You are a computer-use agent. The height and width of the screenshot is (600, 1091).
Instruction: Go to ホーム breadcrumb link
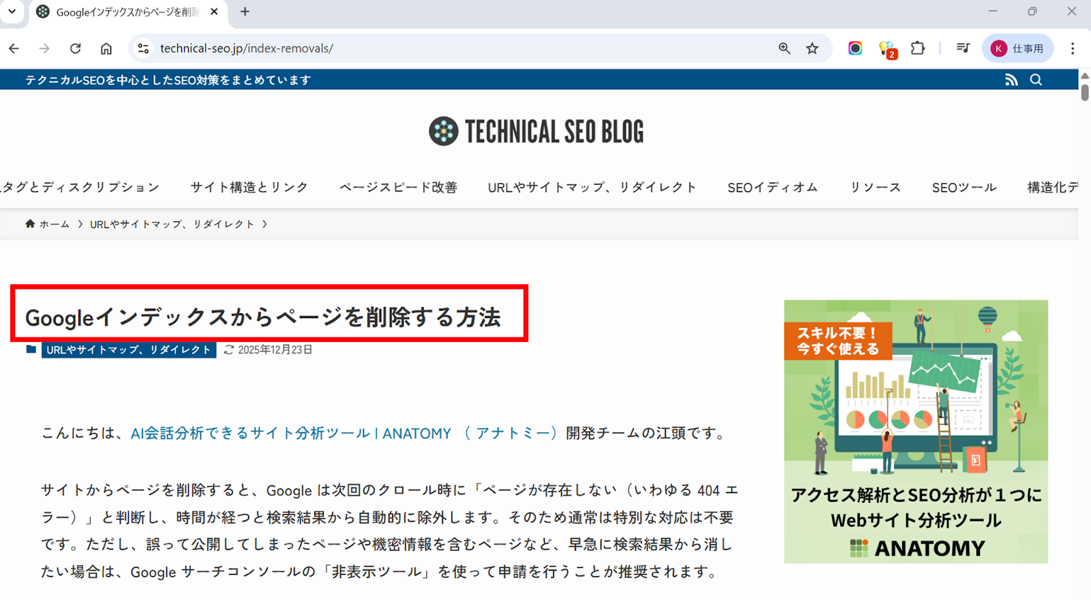click(x=47, y=224)
